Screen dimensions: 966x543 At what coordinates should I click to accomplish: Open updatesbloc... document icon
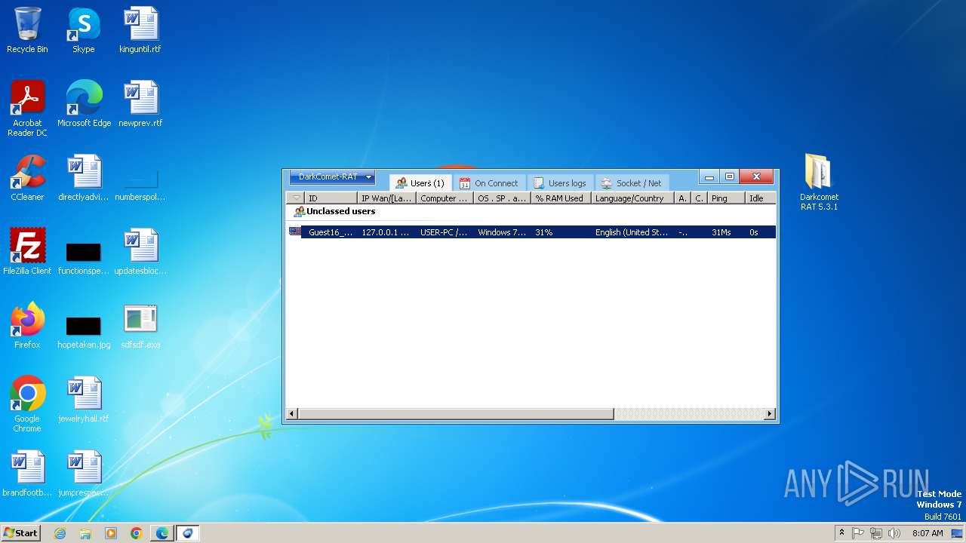[x=140, y=252]
